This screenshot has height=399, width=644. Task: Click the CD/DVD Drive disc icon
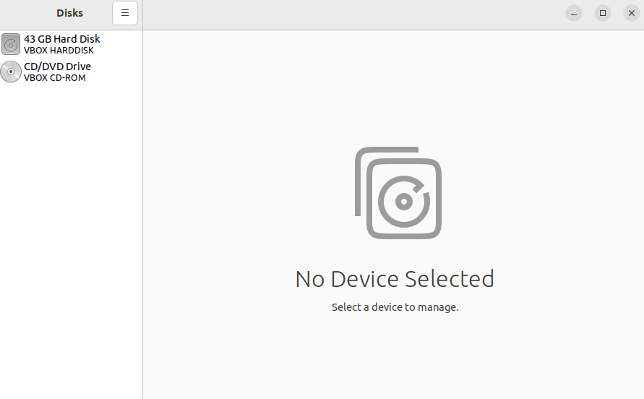[11, 72]
